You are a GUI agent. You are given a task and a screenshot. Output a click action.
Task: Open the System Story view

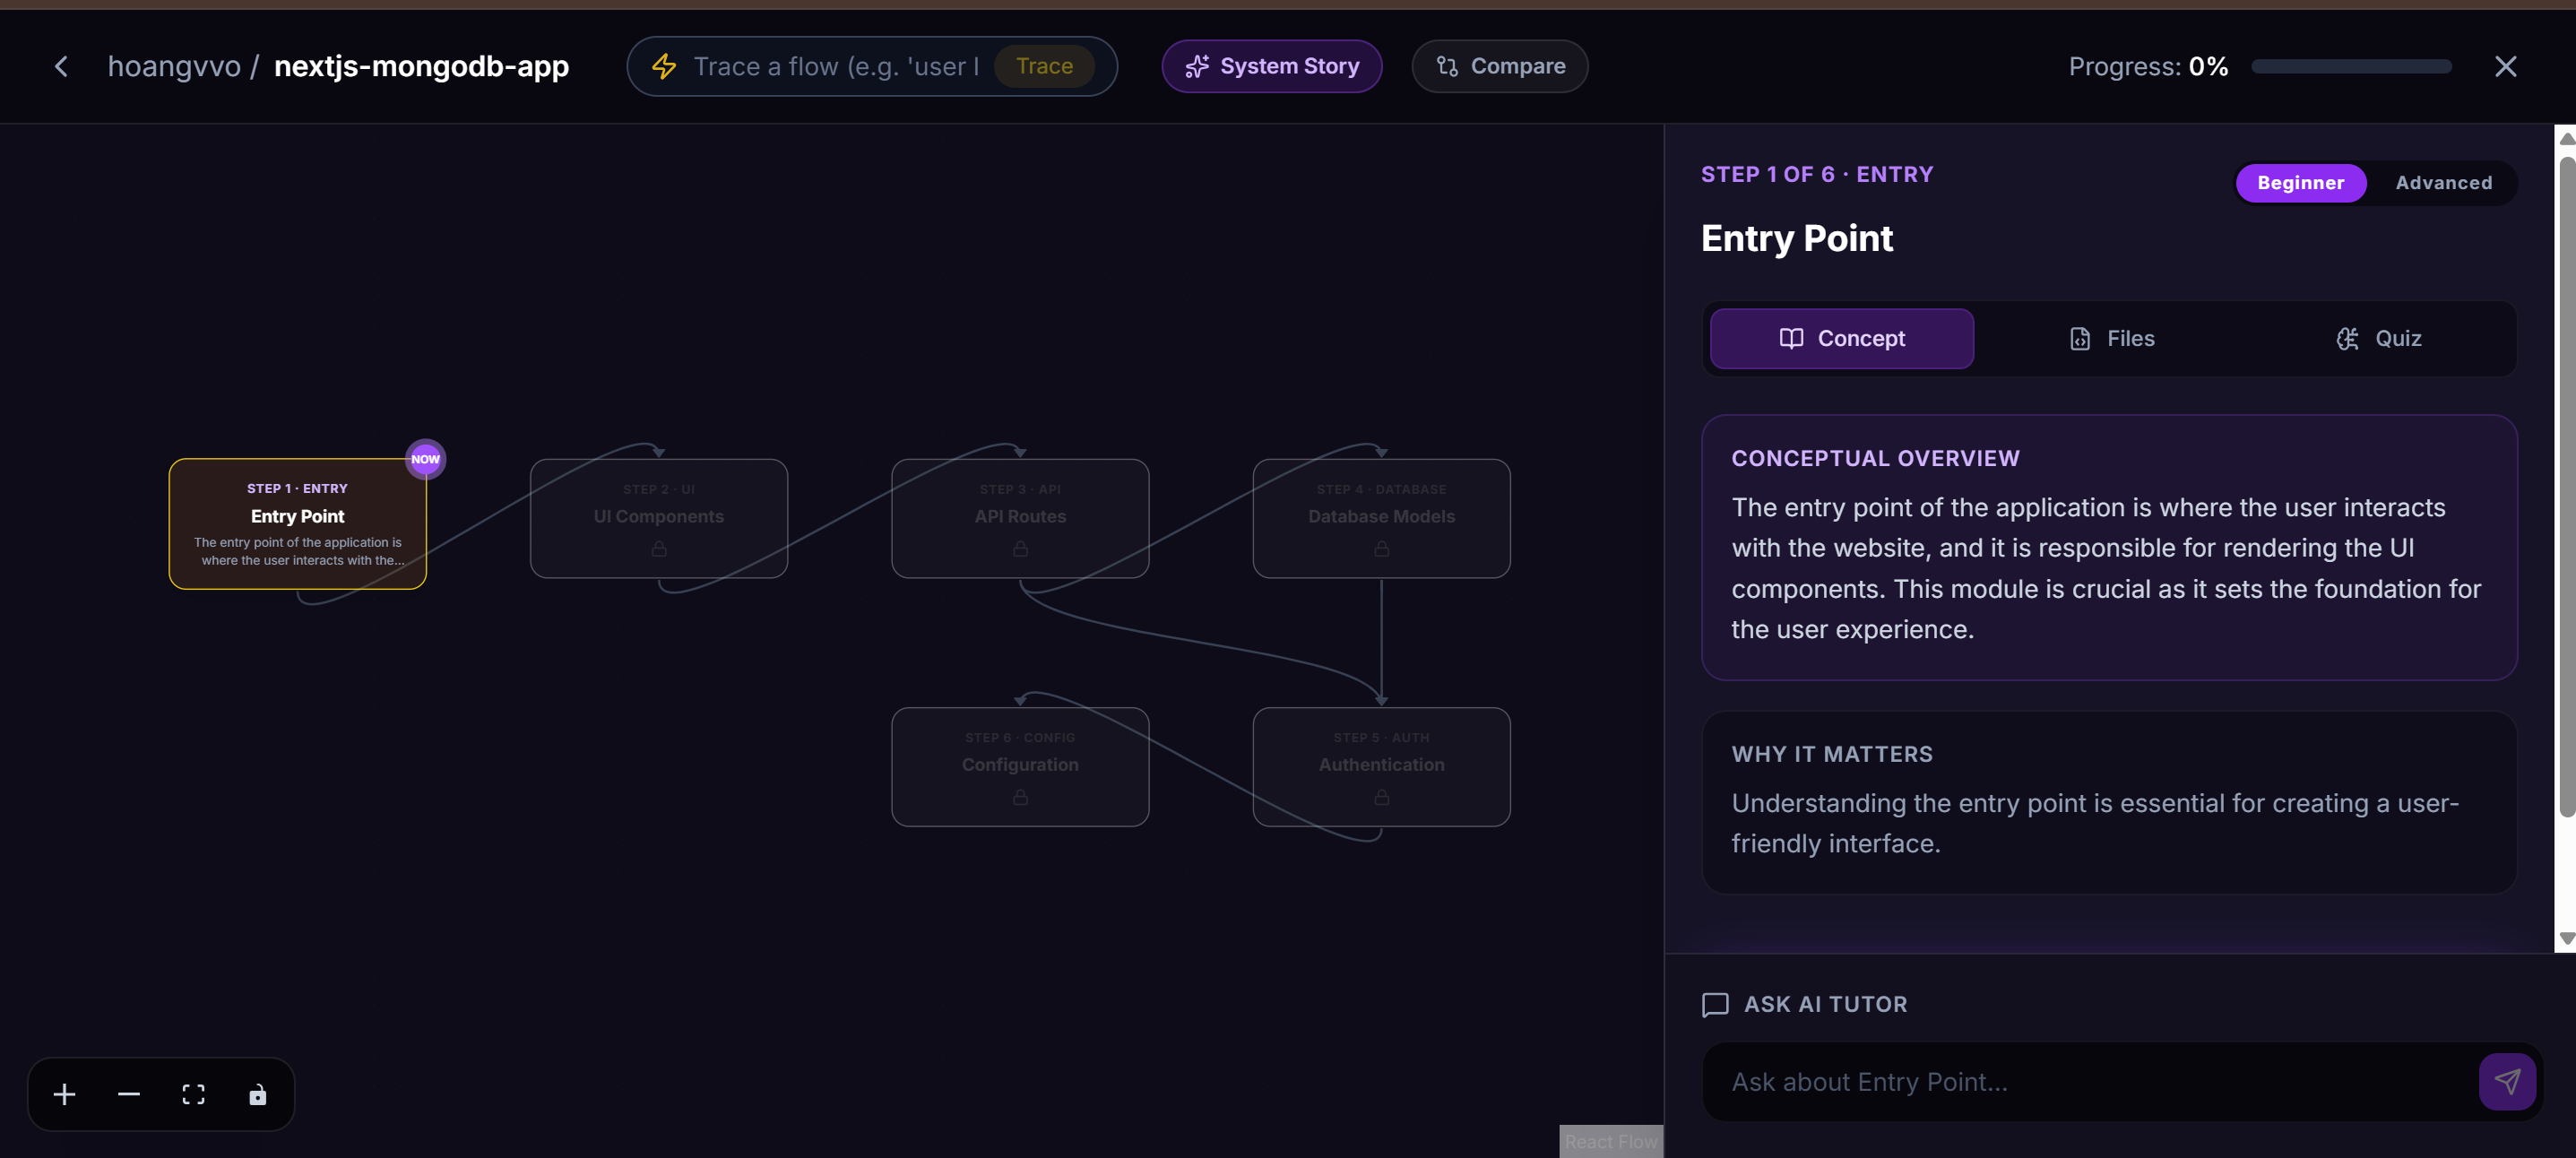(1271, 66)
